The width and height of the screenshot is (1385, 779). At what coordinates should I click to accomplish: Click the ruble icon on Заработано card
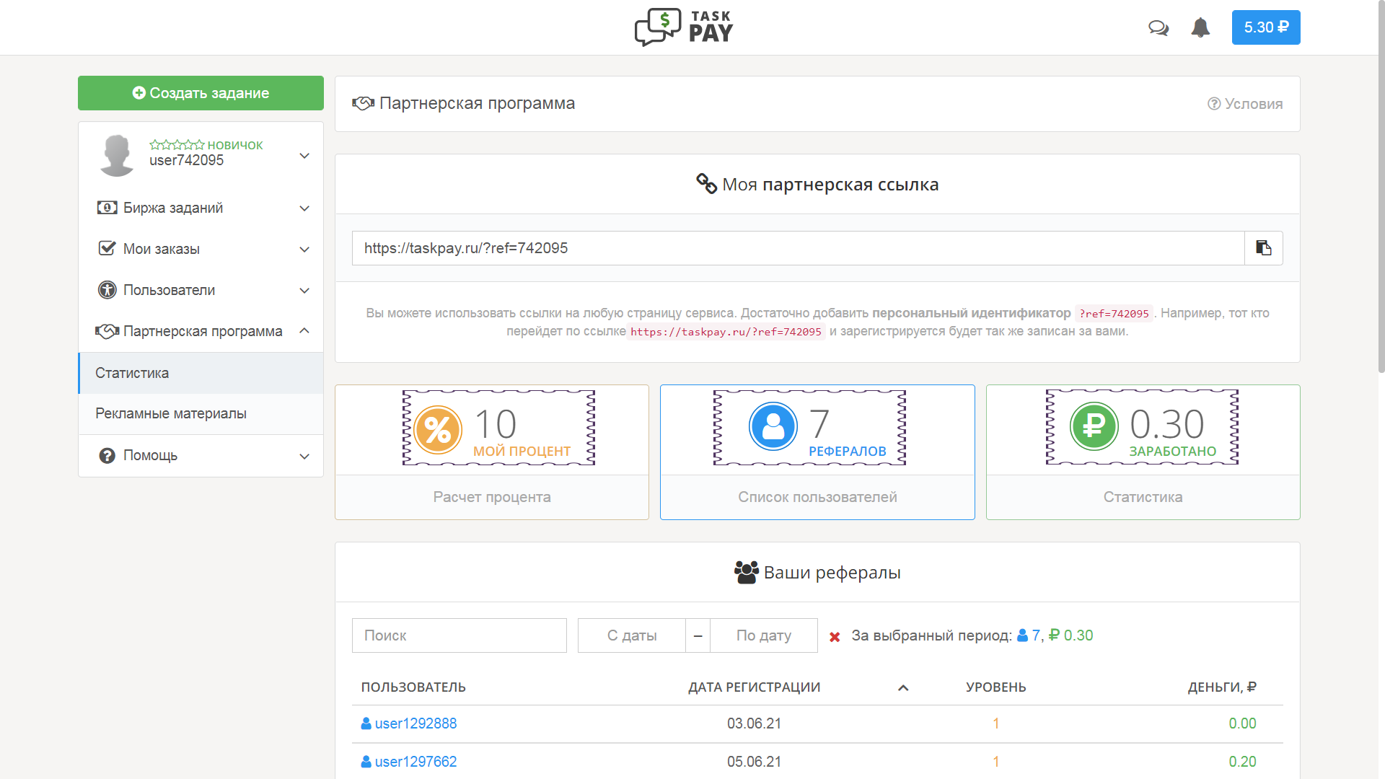click(x=1093, y=426)
